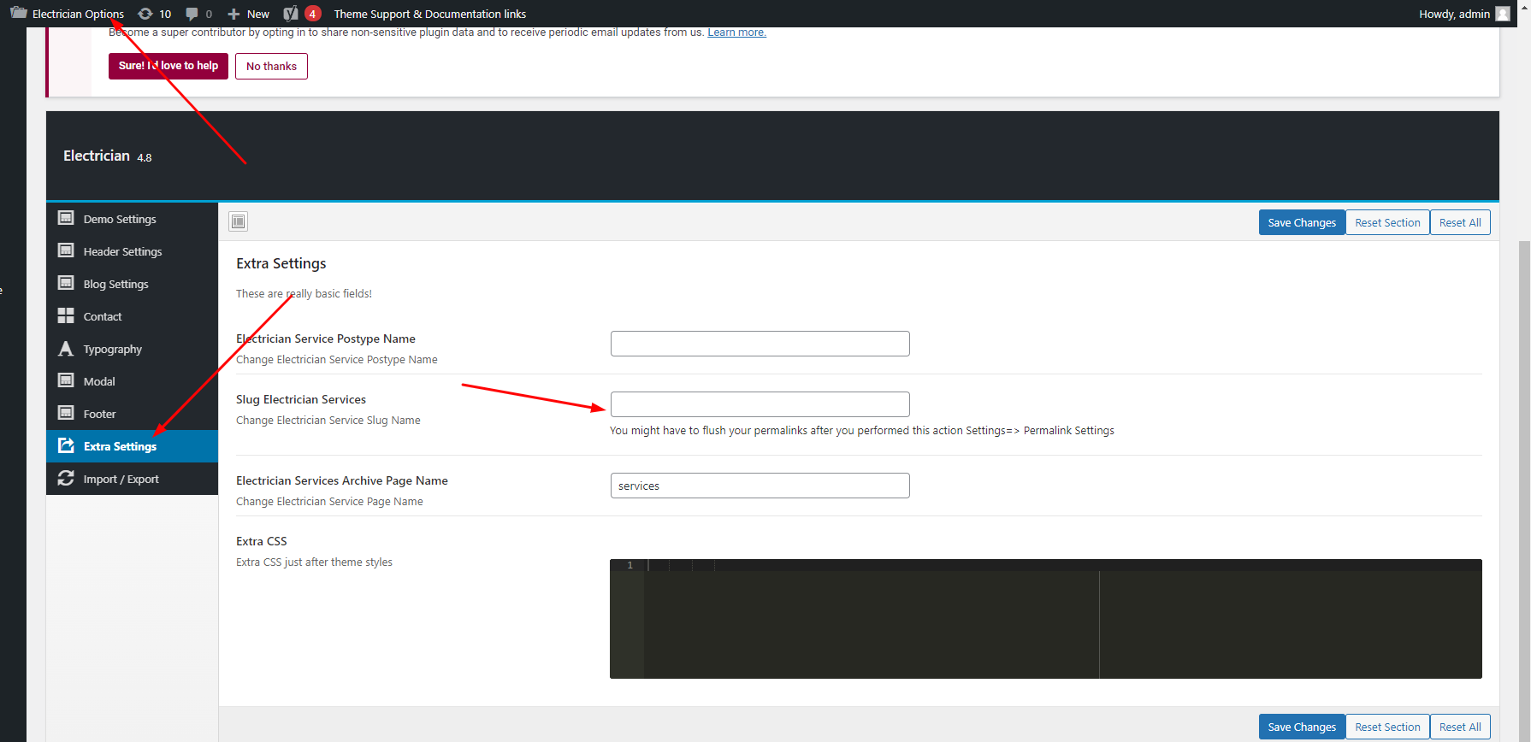
Task: Open the Contact section
Action: pos(133,316)
